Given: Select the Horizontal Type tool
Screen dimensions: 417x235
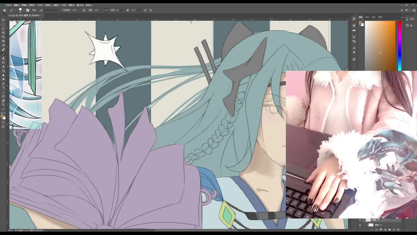Looking at the screenshot, I should [x=3, y=88].
